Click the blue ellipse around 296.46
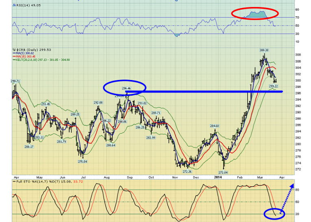 pyautogui.click(x=124, y=87)
